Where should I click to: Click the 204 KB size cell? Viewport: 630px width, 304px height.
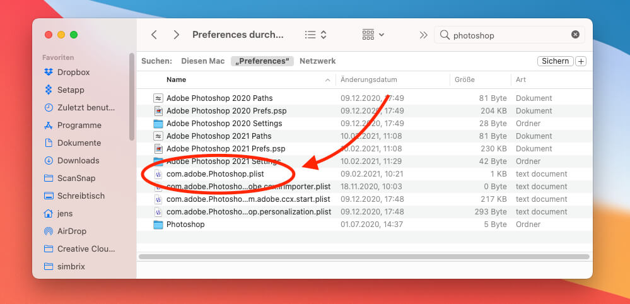(x=493, y=111)
